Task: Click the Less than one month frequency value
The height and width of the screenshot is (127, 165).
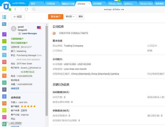Action: (75, 69)
